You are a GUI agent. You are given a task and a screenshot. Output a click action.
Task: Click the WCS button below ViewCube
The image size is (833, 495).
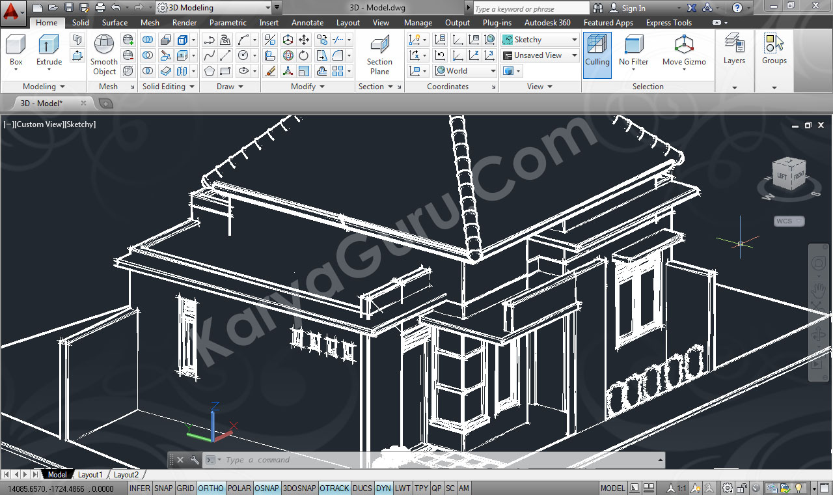[788, 221]
